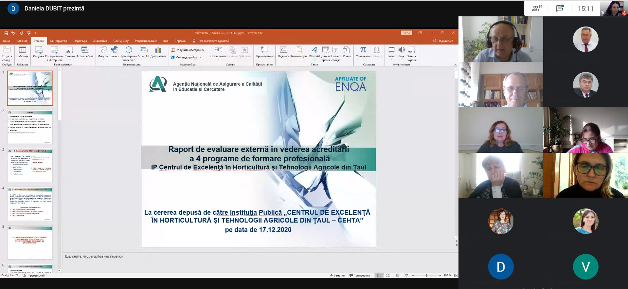Start slideshow from beginning via quick access icon
The width and height of the screenshot is (628, 289).
coord(28,33)
